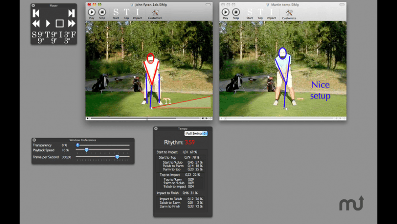The image size is (397, 224).
Task: Click the John fyran.1ab.SiMg window title
Action: 151,5
